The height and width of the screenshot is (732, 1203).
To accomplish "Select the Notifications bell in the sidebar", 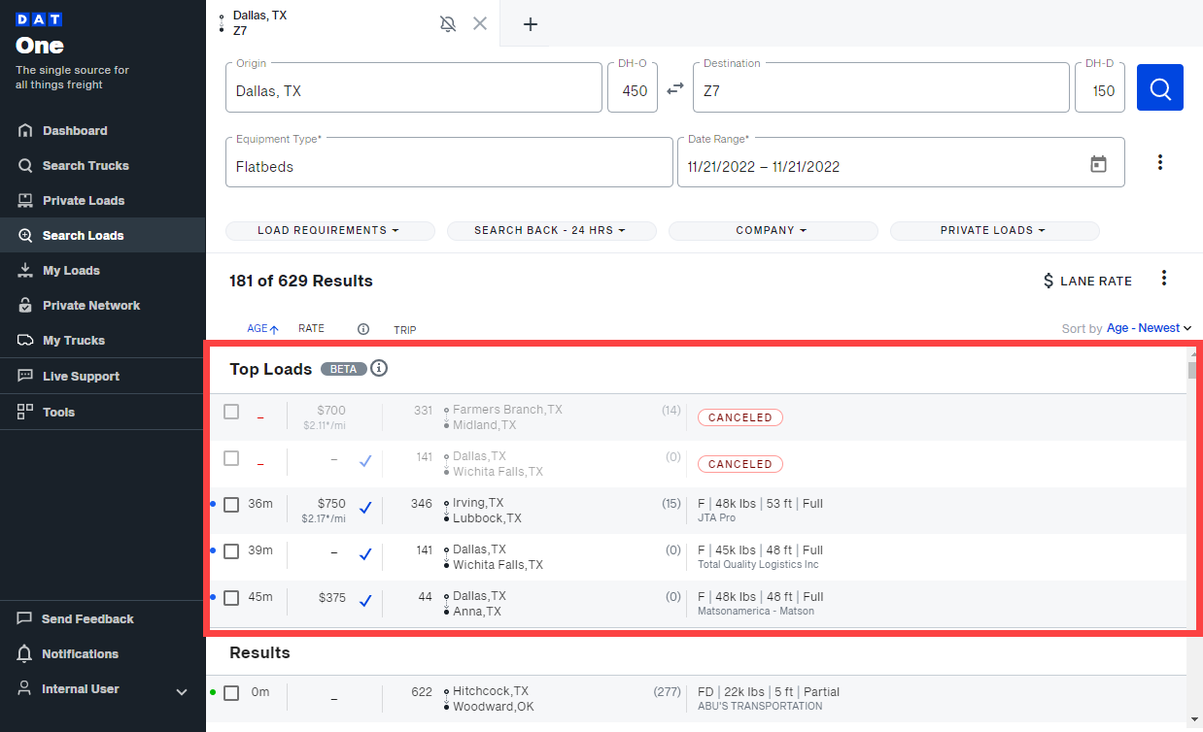I will pos(79,653).
